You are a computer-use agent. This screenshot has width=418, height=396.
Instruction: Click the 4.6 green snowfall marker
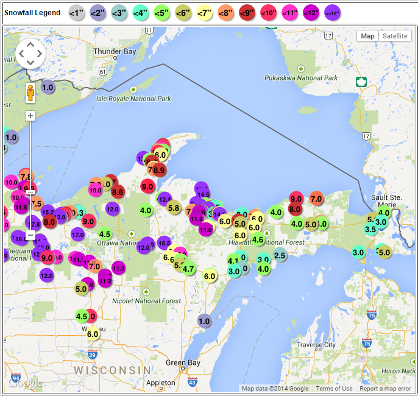tap(258, 239)
